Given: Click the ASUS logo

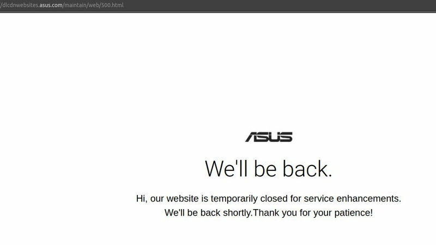Looking at the screenshot, I should [x=269, y=137].
